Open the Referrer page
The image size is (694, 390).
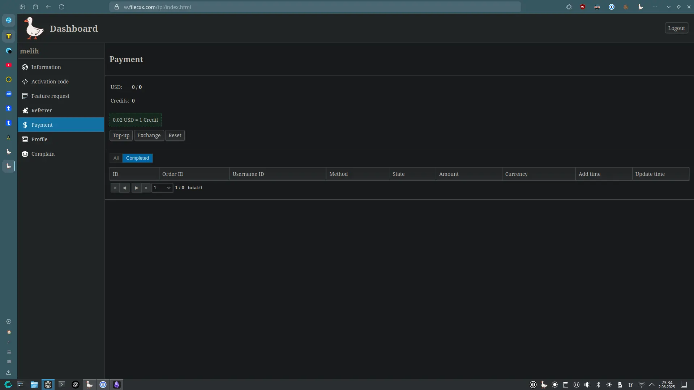(x=61, y=110)
